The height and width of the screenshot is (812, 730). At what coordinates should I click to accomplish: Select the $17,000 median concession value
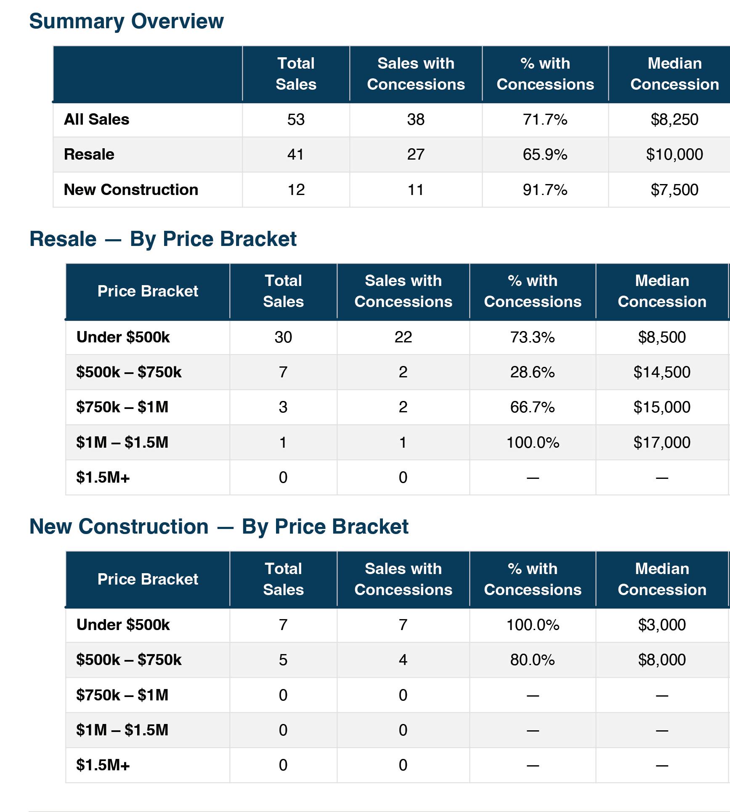pyautogui.click(x=662, y=443)
